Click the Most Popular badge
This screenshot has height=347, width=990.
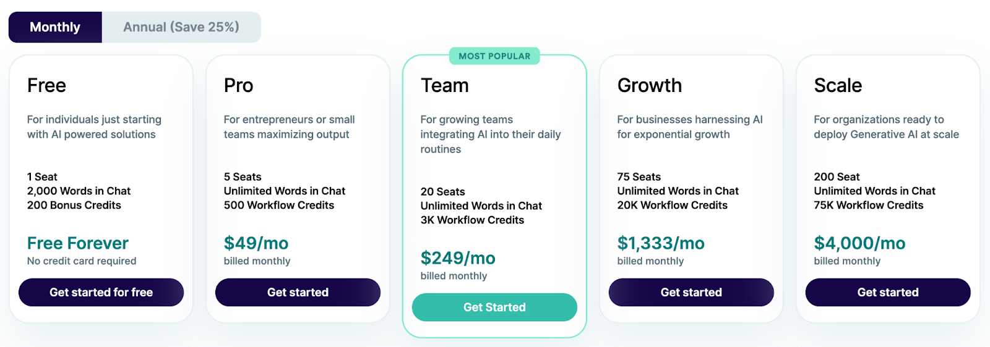point(494,56)
